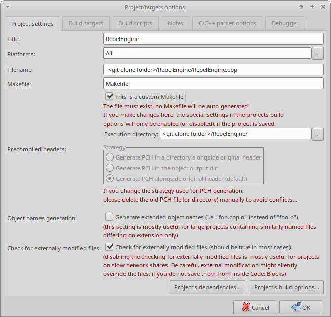The width and height of the screenshot is (331, 317).
Task: Click the Filename field with RebelEngine.cbp path
Action: click(x=214, y=70)
